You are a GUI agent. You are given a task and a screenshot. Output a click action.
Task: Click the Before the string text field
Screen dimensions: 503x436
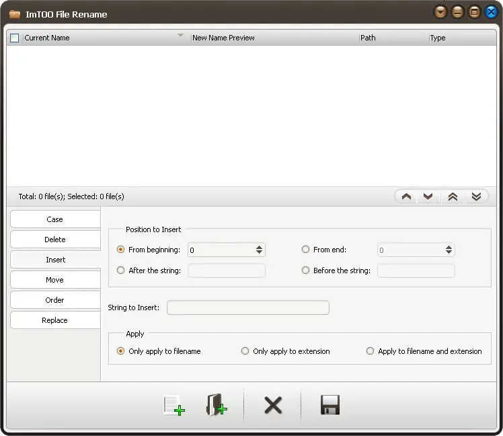pos(416,270)
